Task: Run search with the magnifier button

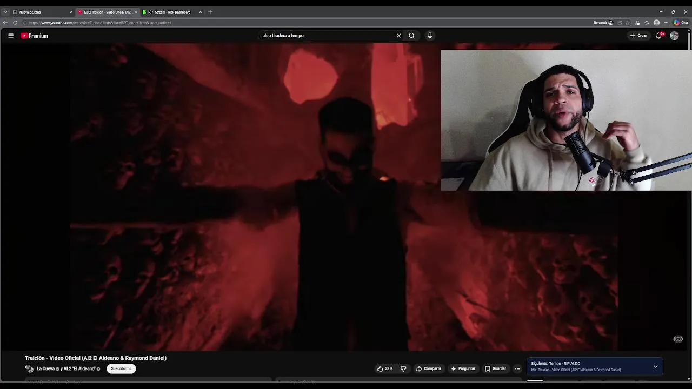Action: pyautogui.click(x=411, y=36)
